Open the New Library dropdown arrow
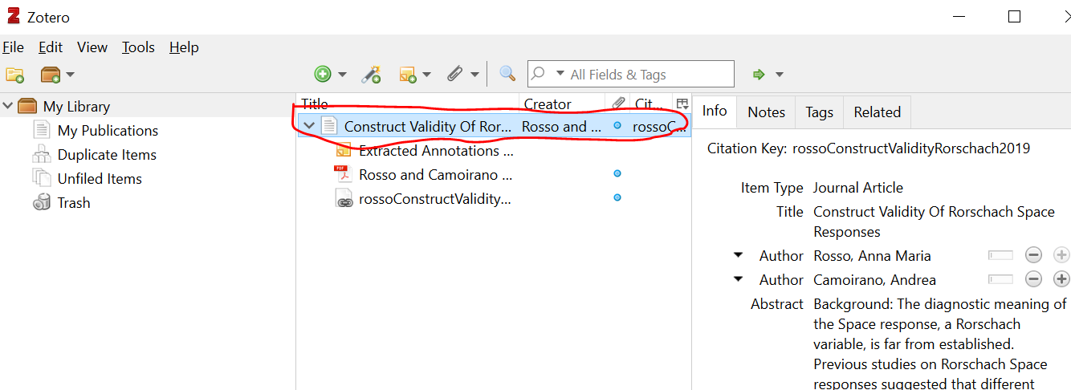This screenshot has width=1071, height=390. coord(70,75)
